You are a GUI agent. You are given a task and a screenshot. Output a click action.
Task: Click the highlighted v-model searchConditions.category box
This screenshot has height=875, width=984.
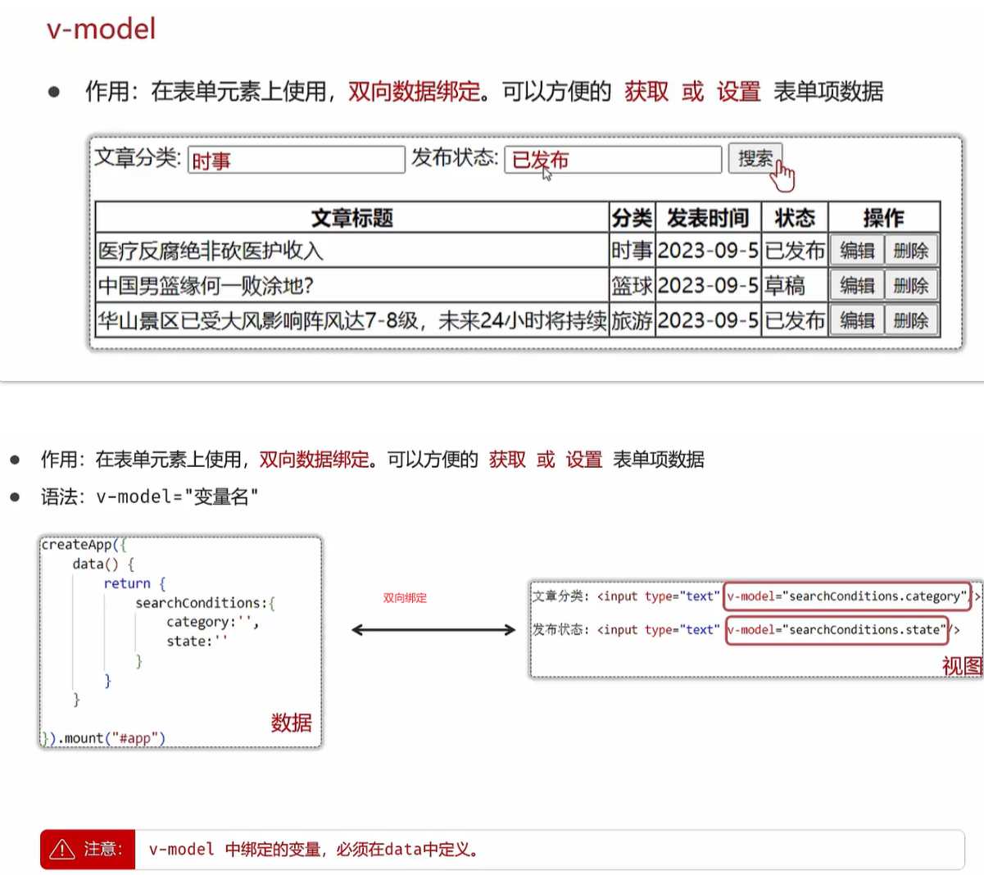(847, 596)
